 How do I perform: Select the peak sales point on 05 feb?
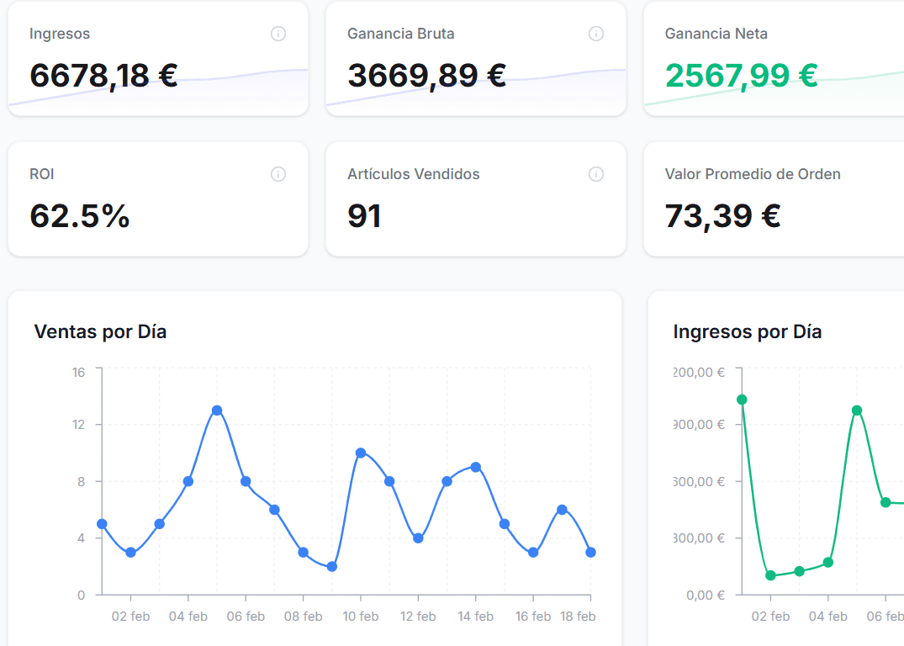pyautogui.click(x=217, y=410)
